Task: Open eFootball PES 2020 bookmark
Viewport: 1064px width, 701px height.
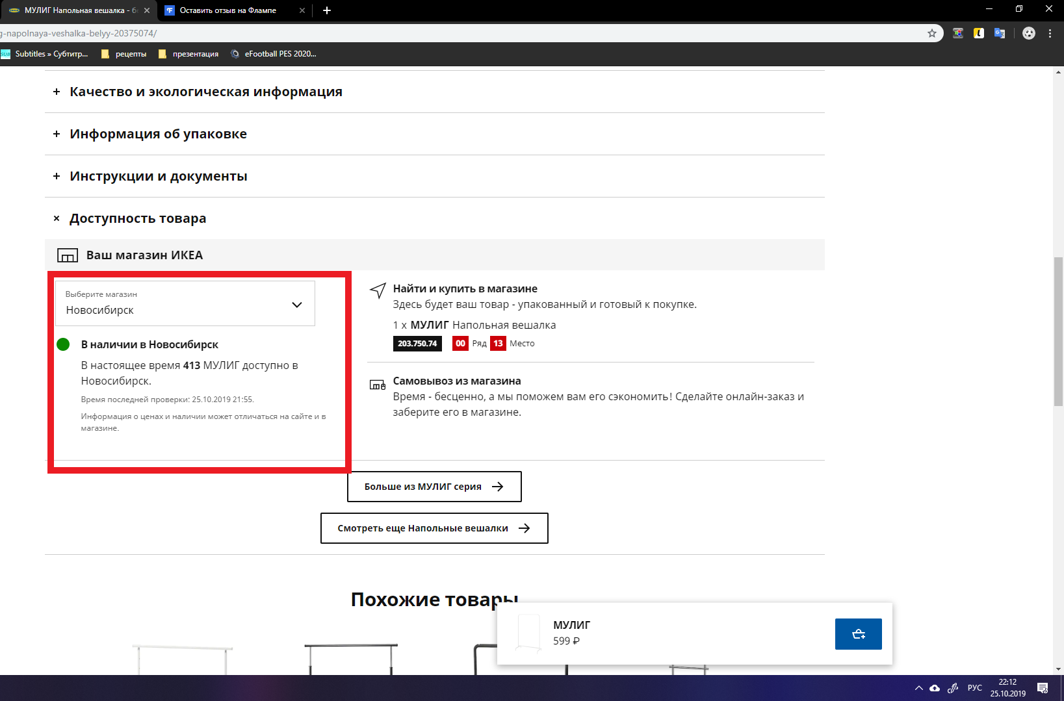Action: click(274, 54)
